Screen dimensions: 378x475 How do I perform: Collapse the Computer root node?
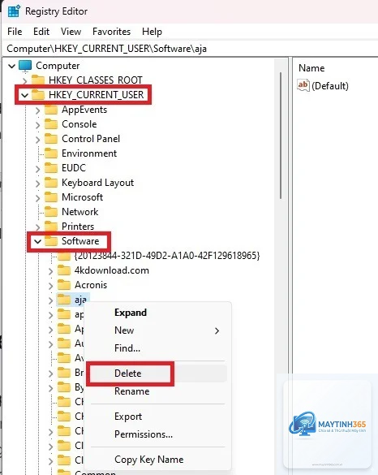[11, 66]
